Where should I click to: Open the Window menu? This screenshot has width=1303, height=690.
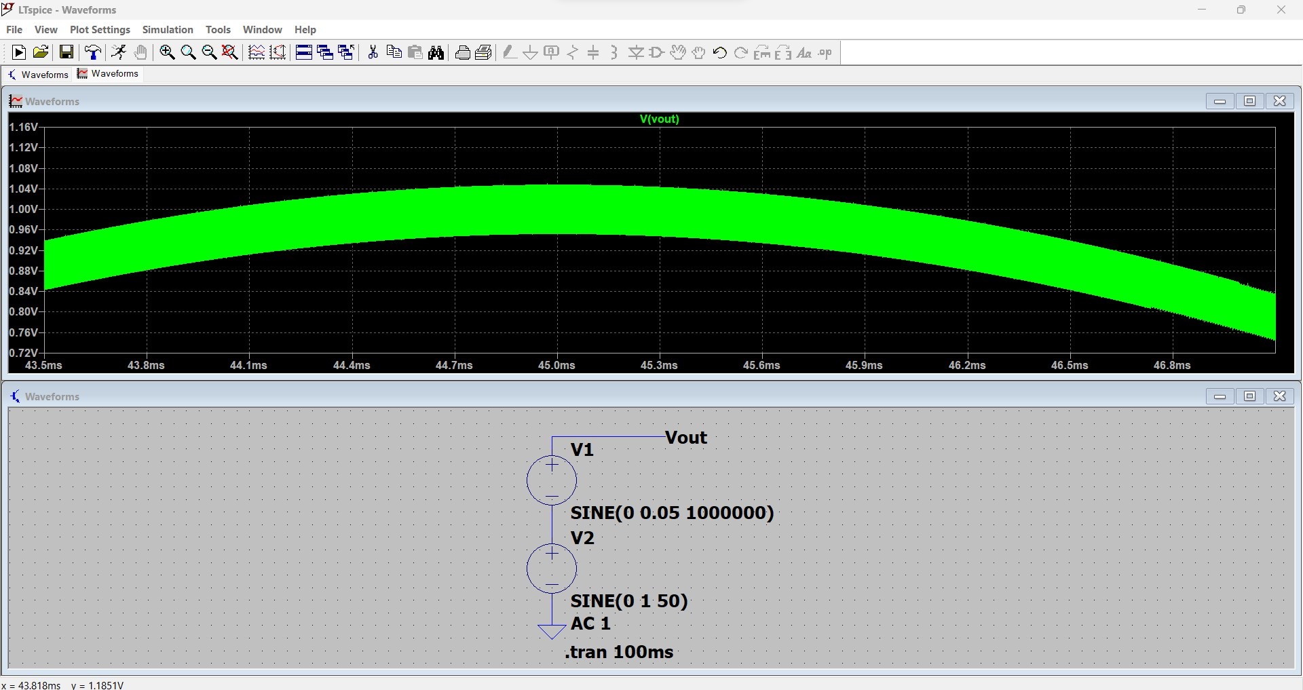(262, 30)
